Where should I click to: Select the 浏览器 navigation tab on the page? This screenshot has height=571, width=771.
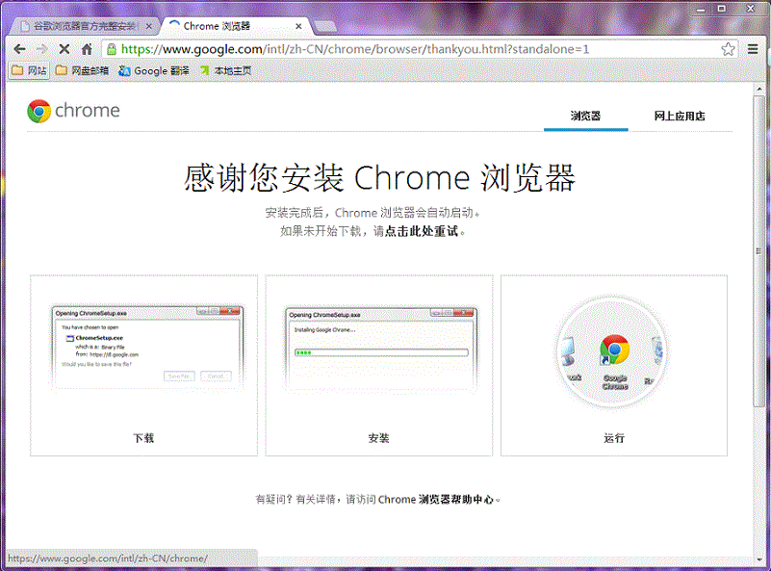585,117
